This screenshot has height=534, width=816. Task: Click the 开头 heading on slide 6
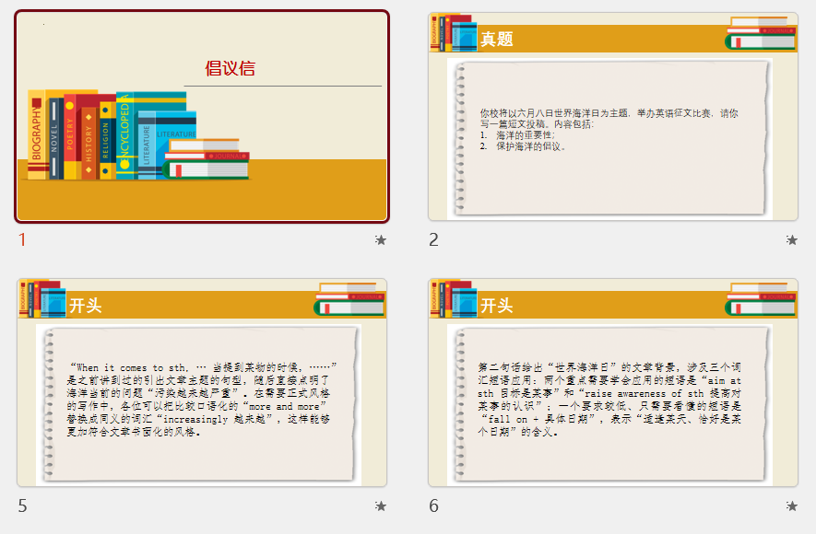tap(497, 306)
